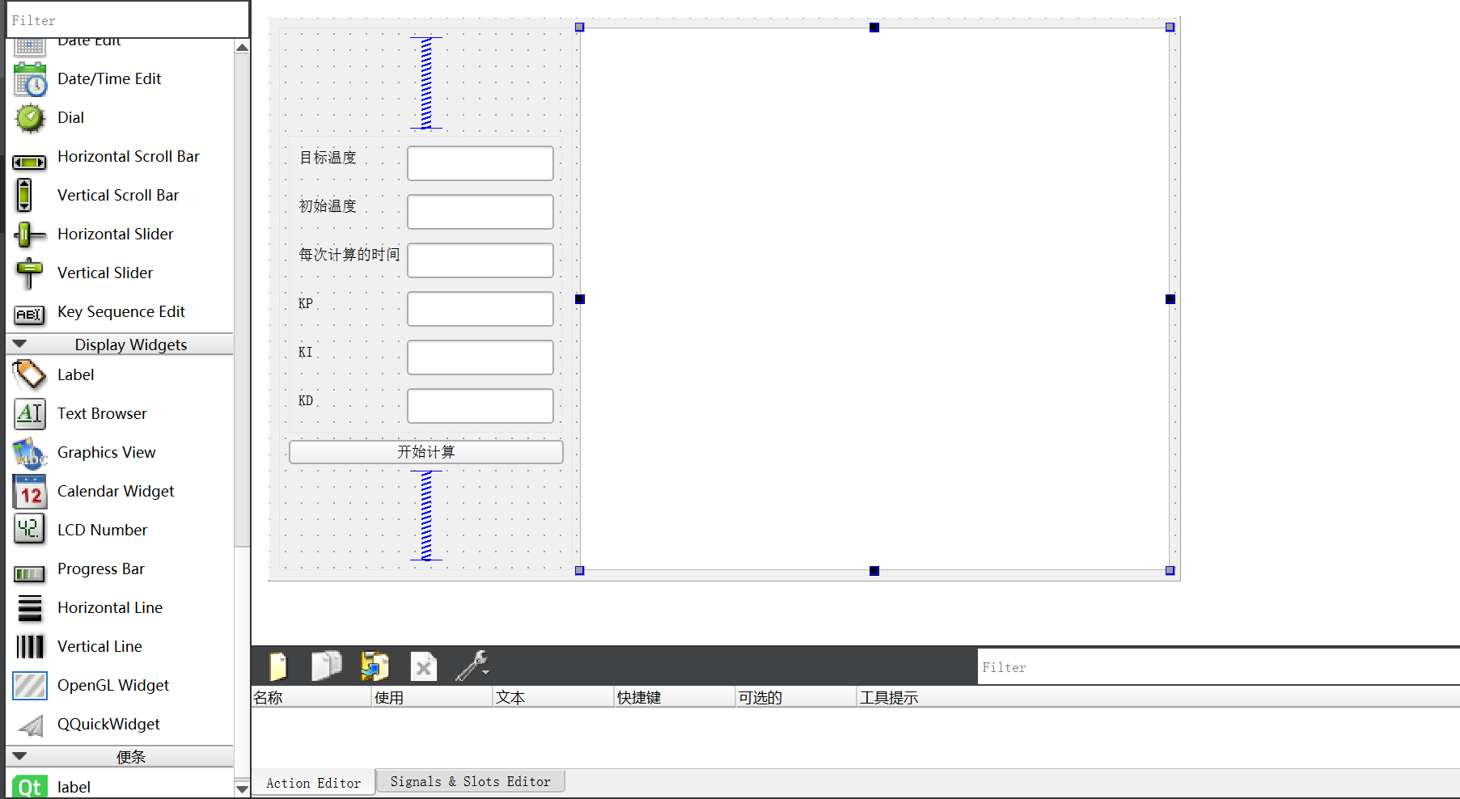Click the 开始计算 button on the form
1460x799 pixels.
coord(425,451)
